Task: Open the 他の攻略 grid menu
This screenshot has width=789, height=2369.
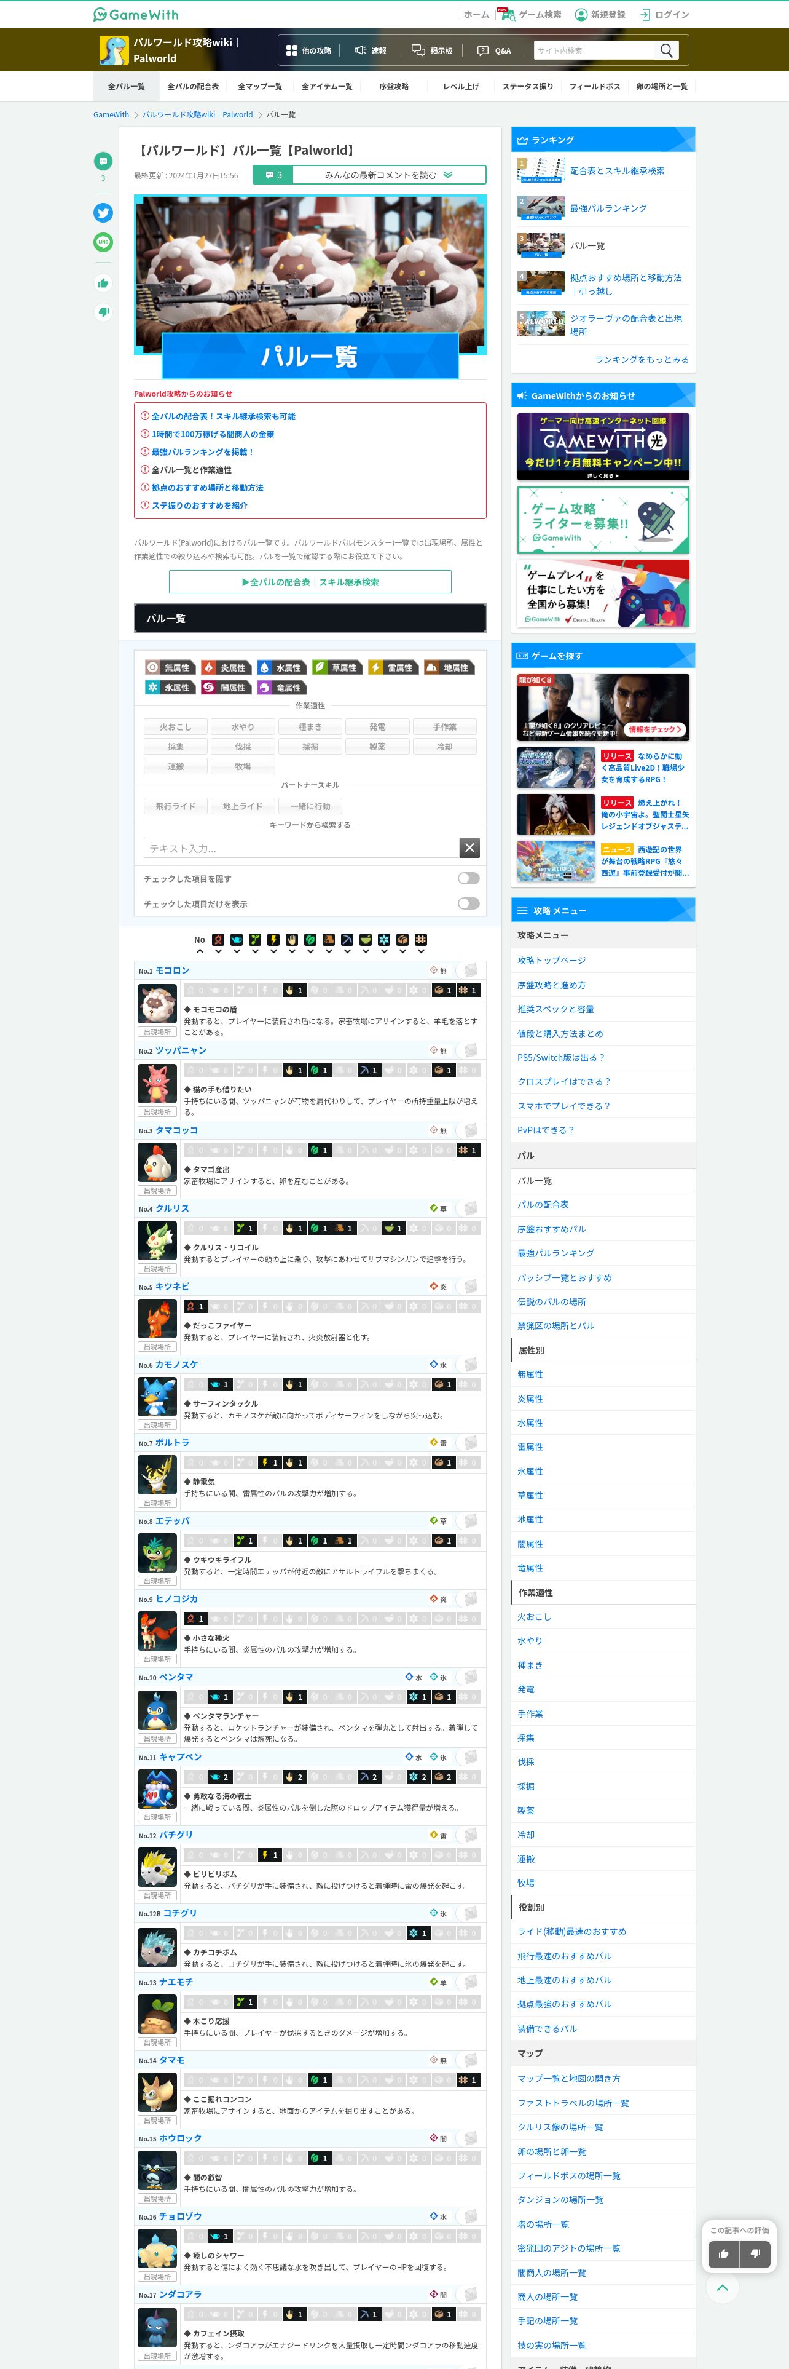Action: [308, 50]
